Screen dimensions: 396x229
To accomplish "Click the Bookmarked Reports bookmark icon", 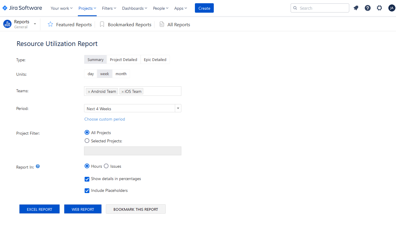I will (x=102, y=24).
